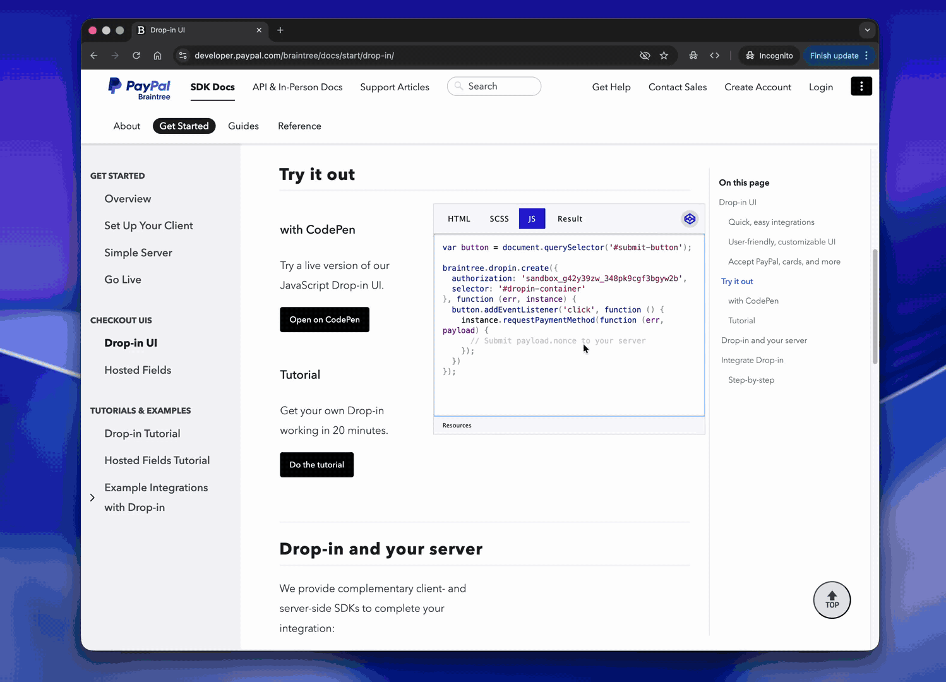This screenshot has height=682, width=946.
Task: Click the Get Help link
Action: click(x=611, y=87)
